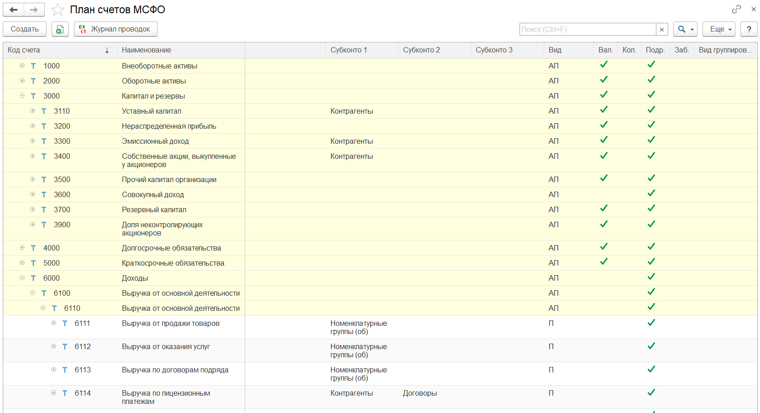760x413 pixels.
Task: Click the T account icon for 1000
Action: pyautogui.click(x=33, y=66)
